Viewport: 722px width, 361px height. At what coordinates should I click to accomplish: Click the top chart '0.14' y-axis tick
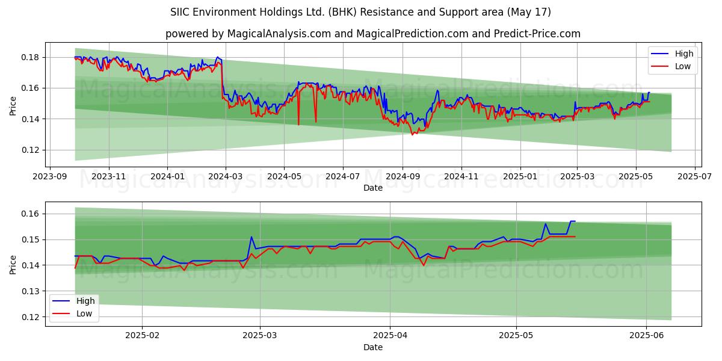[x=31, y=119]
